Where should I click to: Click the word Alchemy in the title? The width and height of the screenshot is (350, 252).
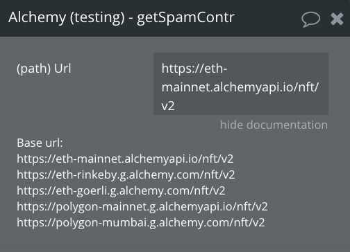37,18
